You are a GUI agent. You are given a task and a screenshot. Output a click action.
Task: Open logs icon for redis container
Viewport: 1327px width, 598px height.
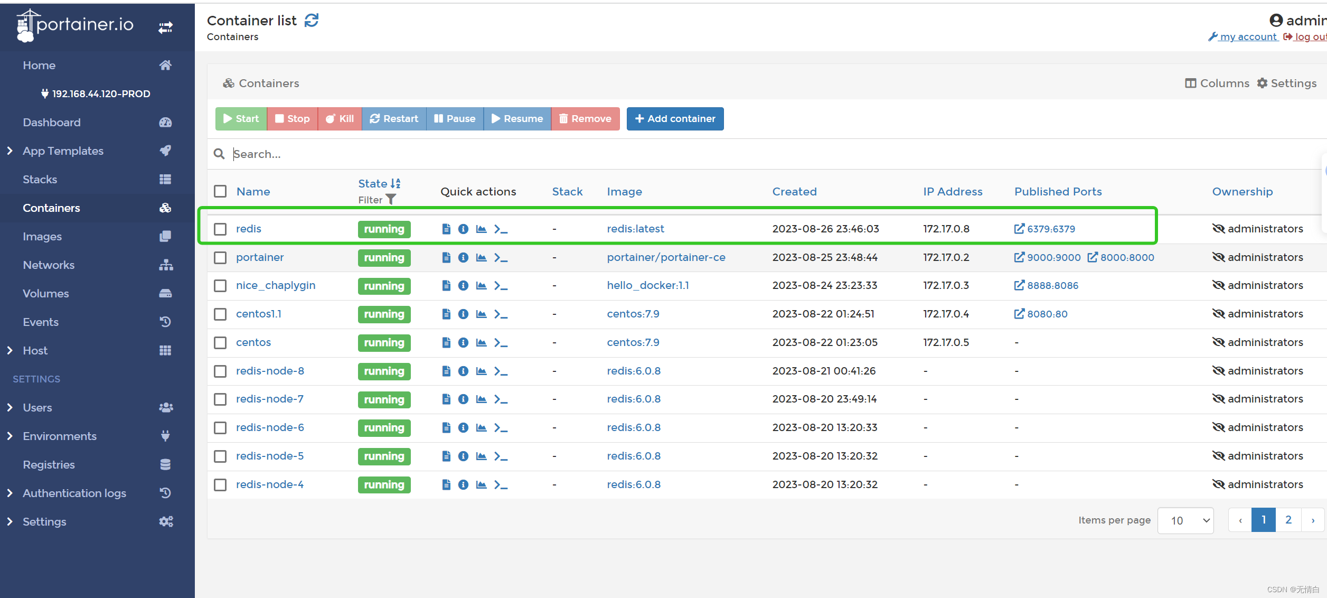click(446, 229)
